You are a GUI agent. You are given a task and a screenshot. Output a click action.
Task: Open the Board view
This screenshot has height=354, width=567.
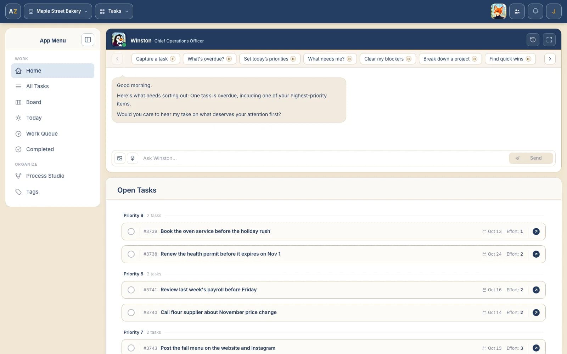pyautogui.click(x=53, y=102)
